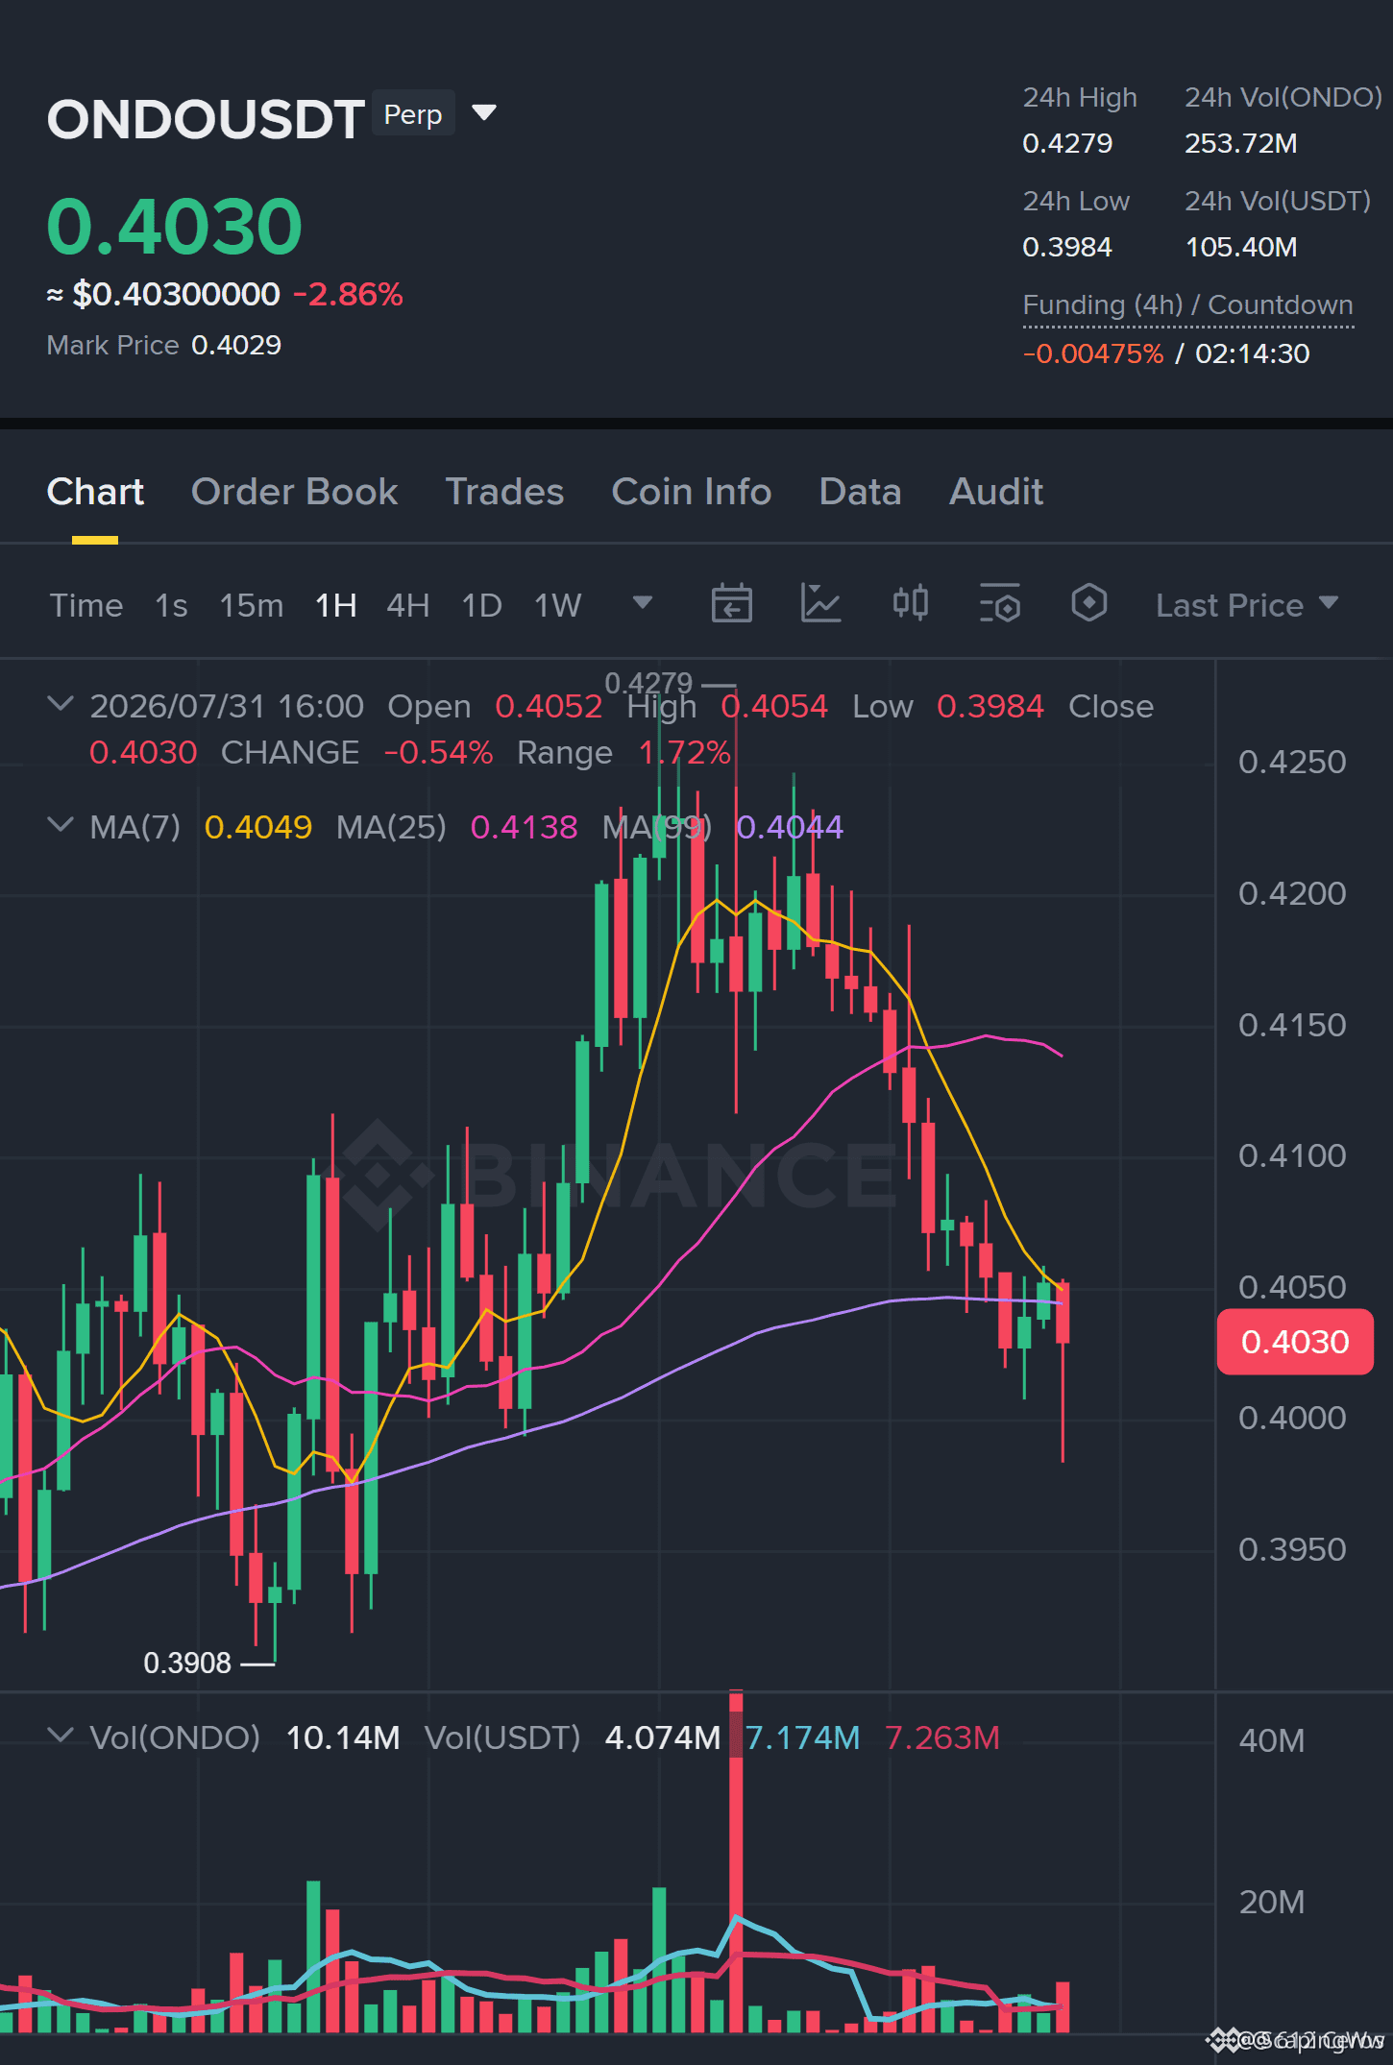Open the Data tab

[x=860, y=492]
